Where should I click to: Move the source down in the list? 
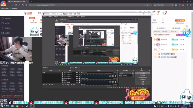tap(74, 85)
